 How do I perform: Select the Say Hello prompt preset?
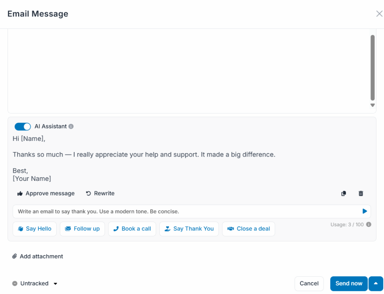[x=34, y=229]
